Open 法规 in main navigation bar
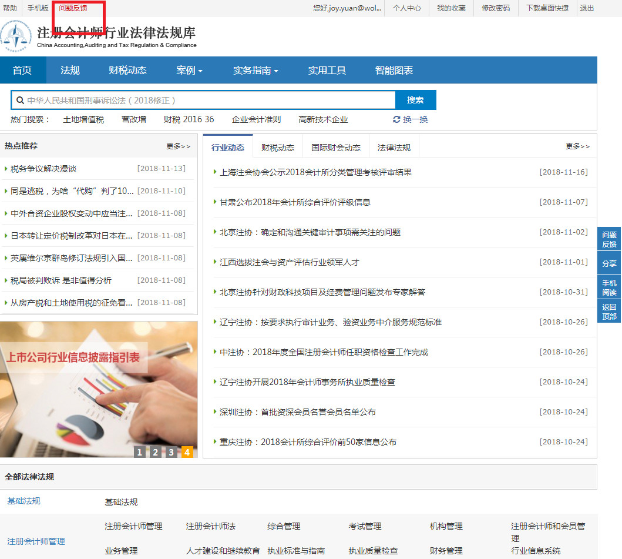The image size is (622, 559). click(x=70, y=71)
